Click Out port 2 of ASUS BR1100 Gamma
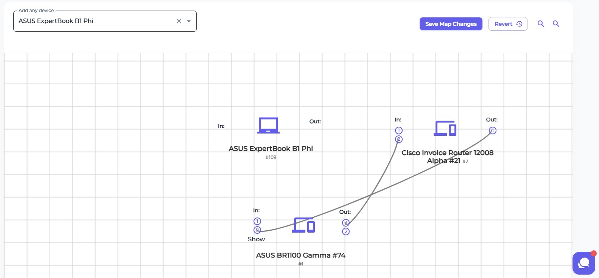 point(346,231)
